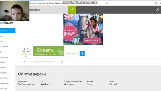Click the Об этой версии heading
Viewport: 161px width, 91px height.
[32, 74]
